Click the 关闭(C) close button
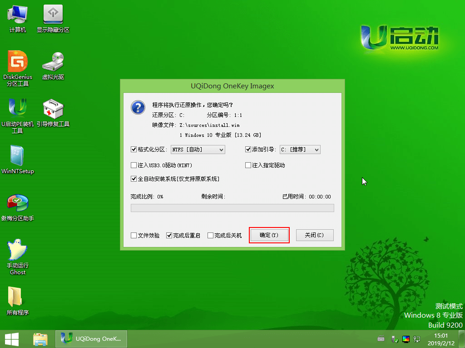This screenshot has height=348, width=465. pyautogui.click(x=315, y=235)
